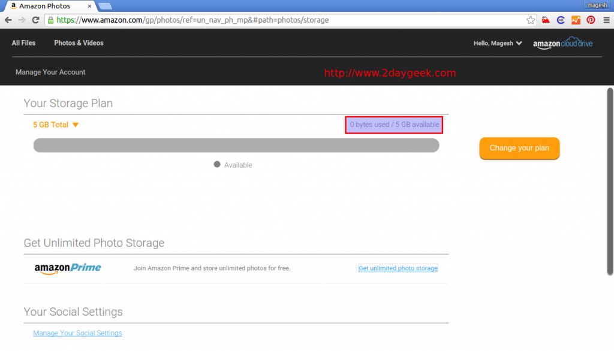Click the gray storage usage bar

(236, 146)
